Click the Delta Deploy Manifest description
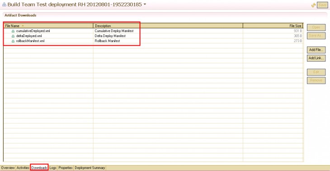Image resolution: width=330 pixels, height=171 pixels. [110, 36]
